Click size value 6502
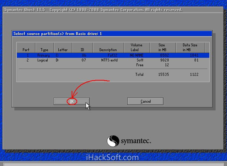Image resolution: width=227 pixels, height=166 pixels. click(165, 55)
